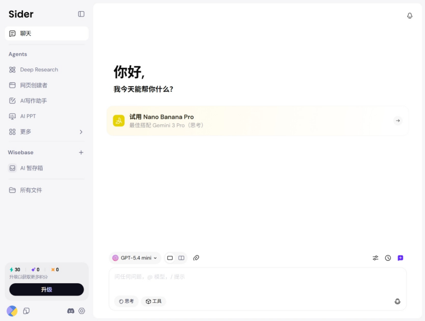Image resolution: width=425 pixels, height=321 pixels.
Task: Toggle the 思考 thinking mode
Action: (x=126, y=301)
